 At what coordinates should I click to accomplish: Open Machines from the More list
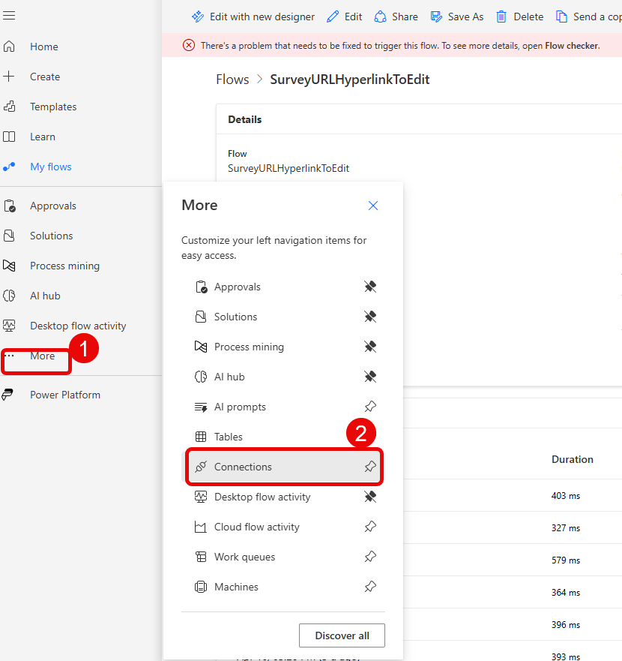coord(236,587)
